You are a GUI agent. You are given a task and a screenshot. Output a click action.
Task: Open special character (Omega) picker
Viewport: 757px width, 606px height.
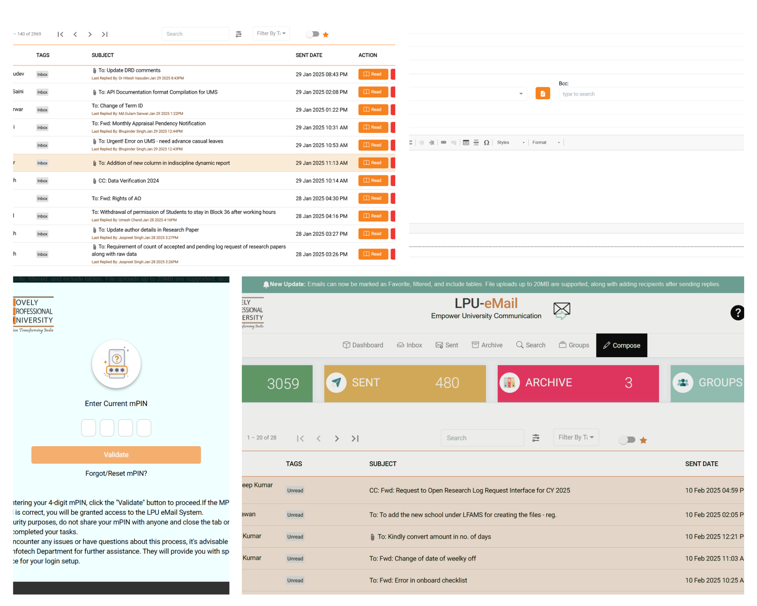486,142
